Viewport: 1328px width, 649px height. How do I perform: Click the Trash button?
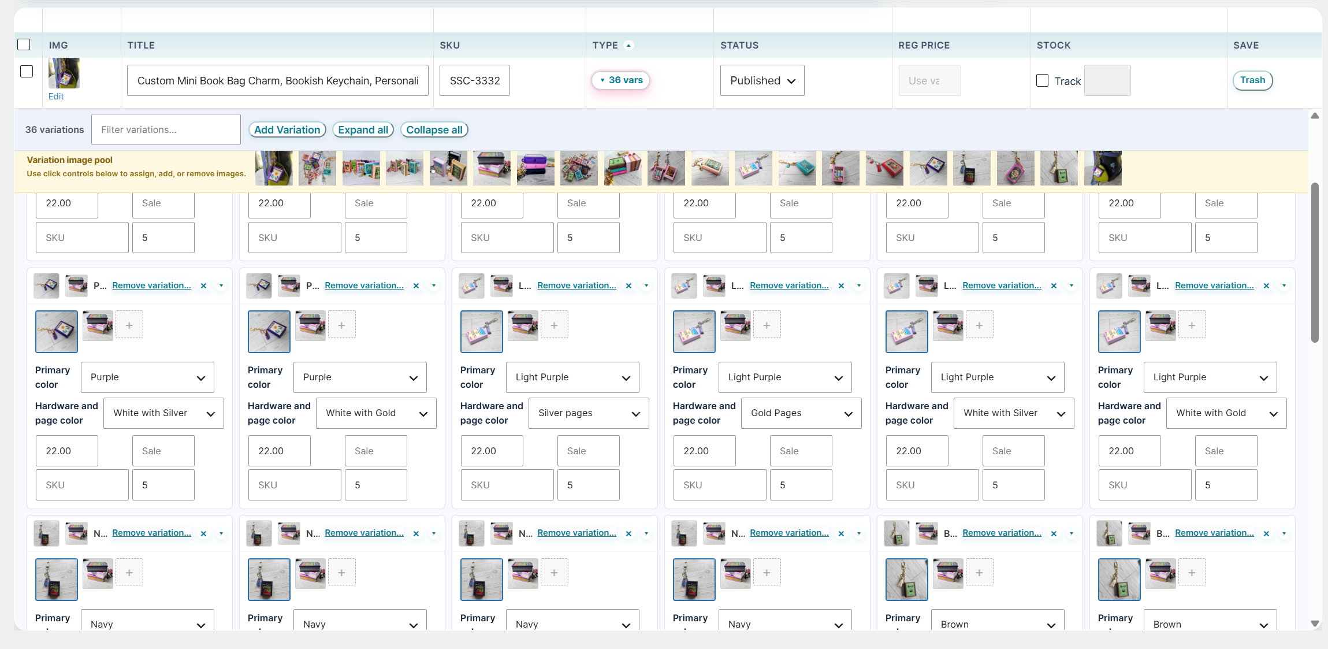click(1252, 80)
